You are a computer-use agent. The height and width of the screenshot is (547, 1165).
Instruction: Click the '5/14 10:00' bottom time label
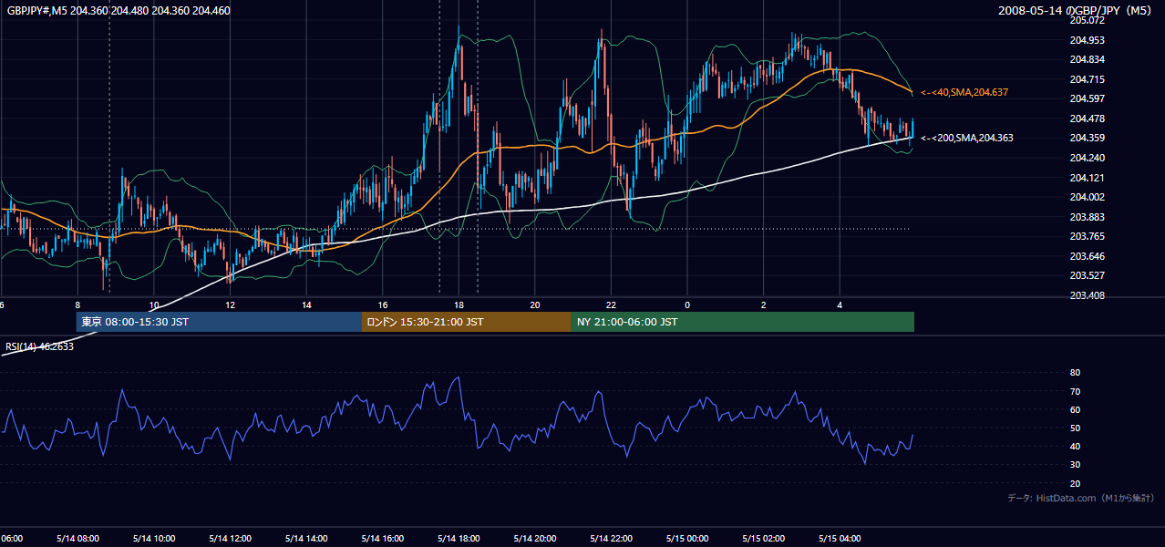coord(153,539)
